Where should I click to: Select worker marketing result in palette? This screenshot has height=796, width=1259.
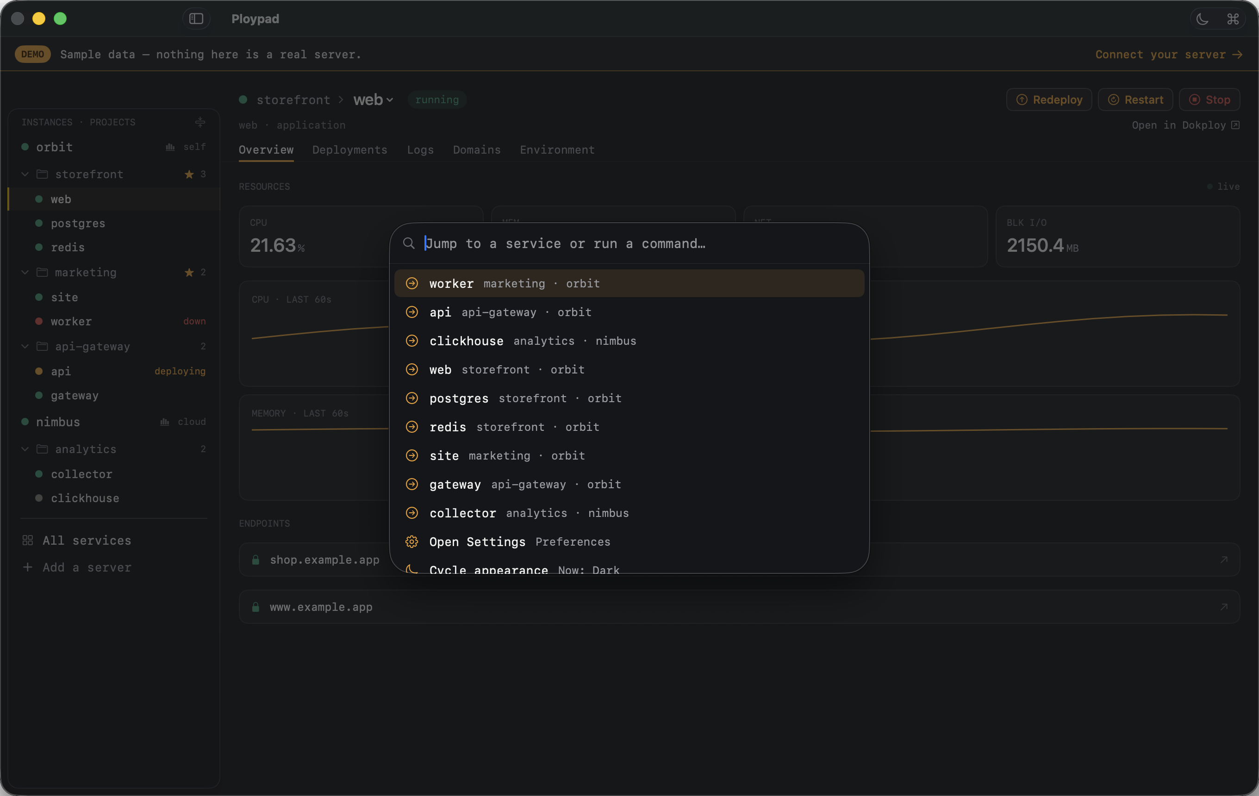click(x=629, y=284)
